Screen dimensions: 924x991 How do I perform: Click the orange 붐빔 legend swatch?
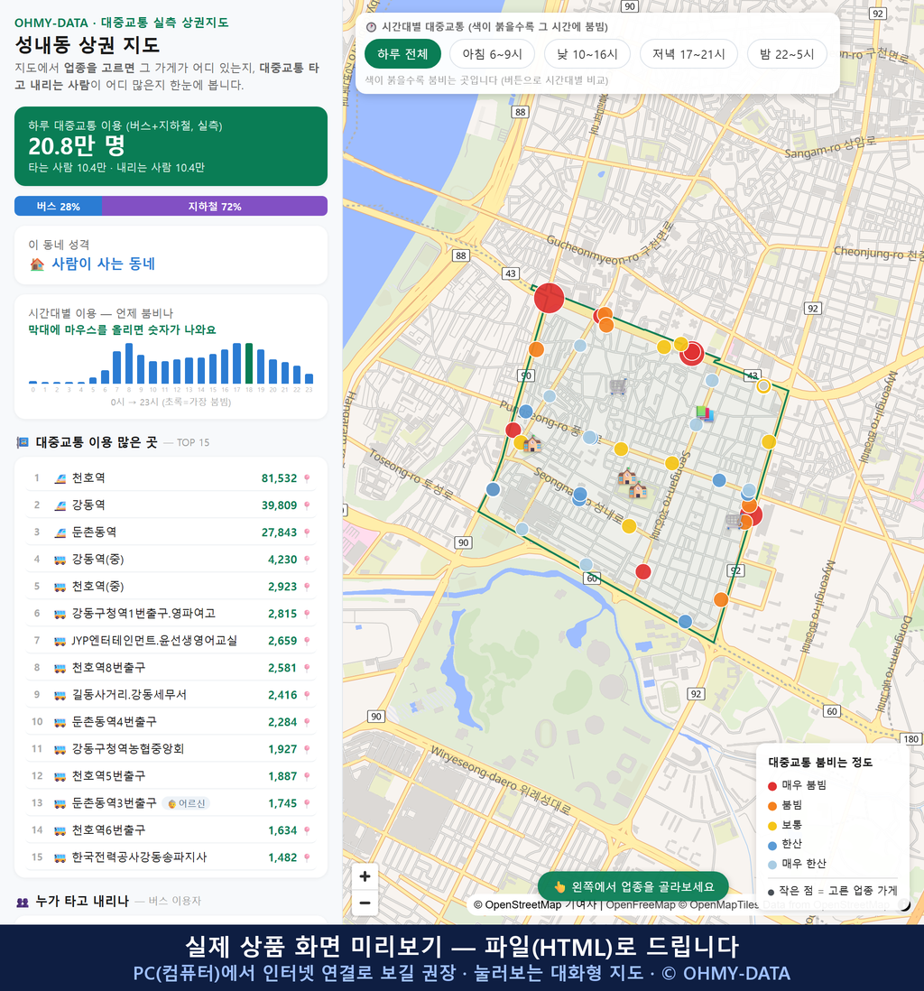[772, 806]
